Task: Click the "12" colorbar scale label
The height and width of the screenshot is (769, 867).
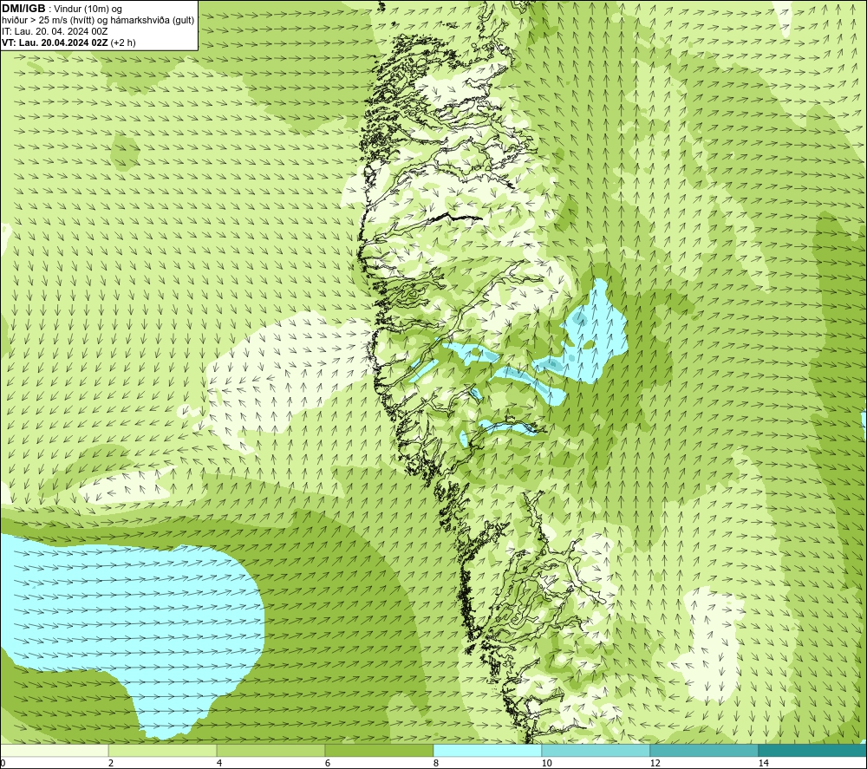Action: [x=655, y=763]
